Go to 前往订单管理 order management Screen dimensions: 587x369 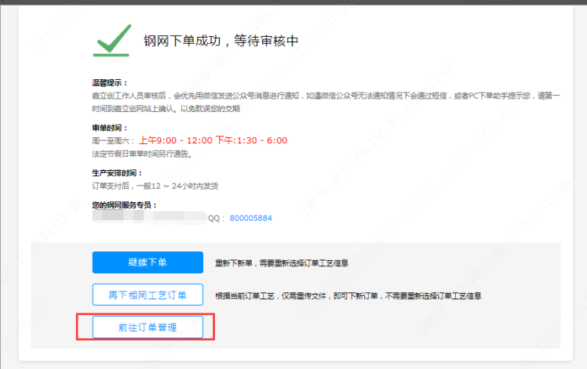[x=148, y=327]
